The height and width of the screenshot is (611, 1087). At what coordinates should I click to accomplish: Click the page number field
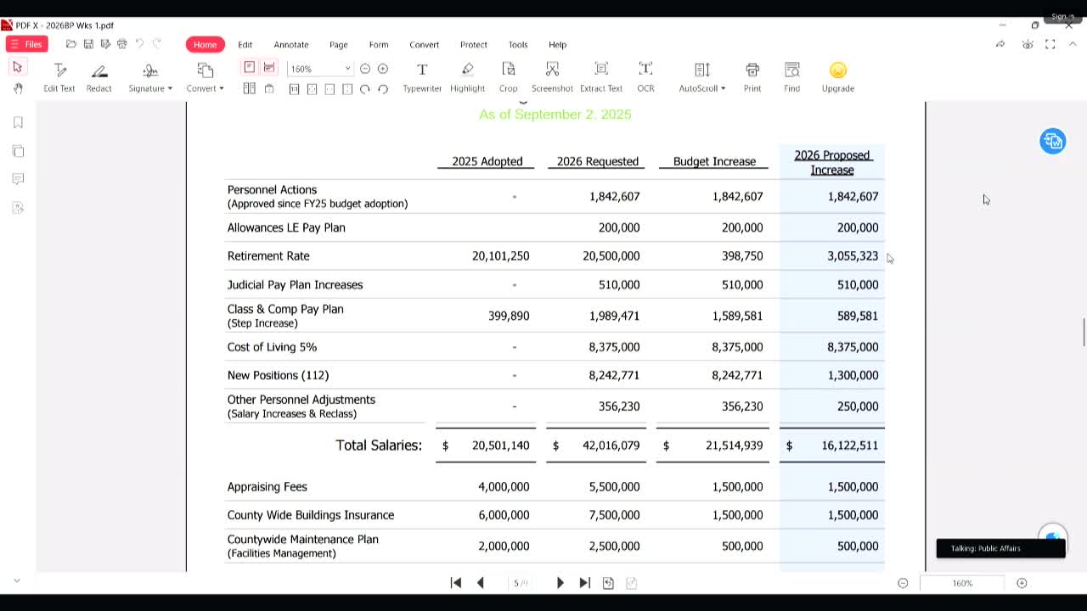[520, 583]
